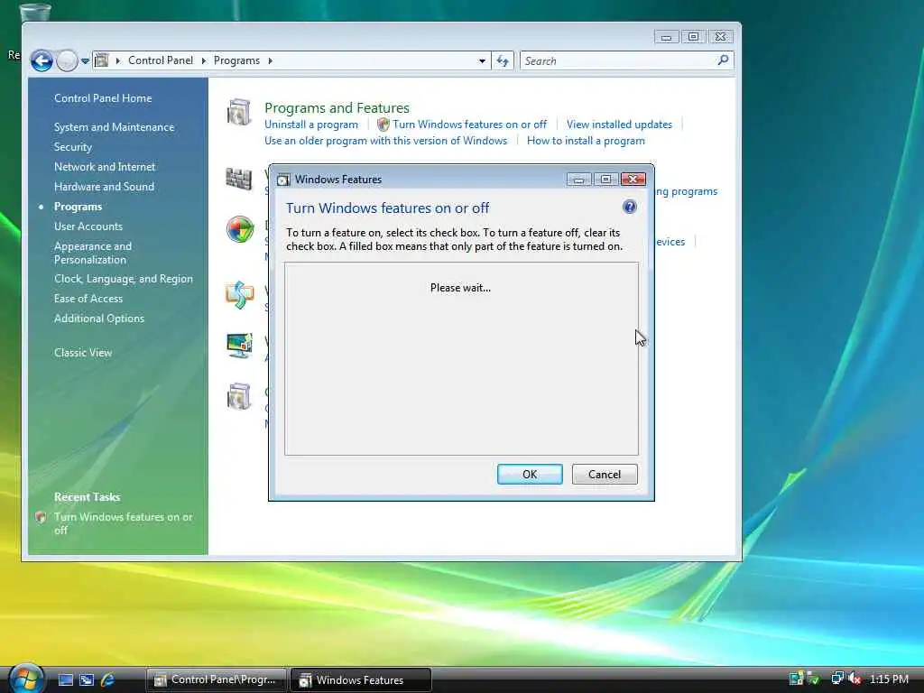
Task: Open Ease of Access category
Action: click(x=88, y=299)
